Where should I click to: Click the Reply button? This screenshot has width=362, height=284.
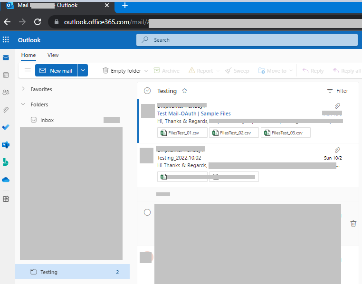coord(313,71)
